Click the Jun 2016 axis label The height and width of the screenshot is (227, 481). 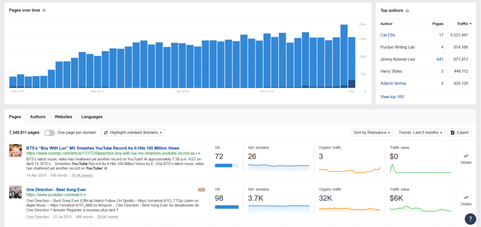pos(17,92)
